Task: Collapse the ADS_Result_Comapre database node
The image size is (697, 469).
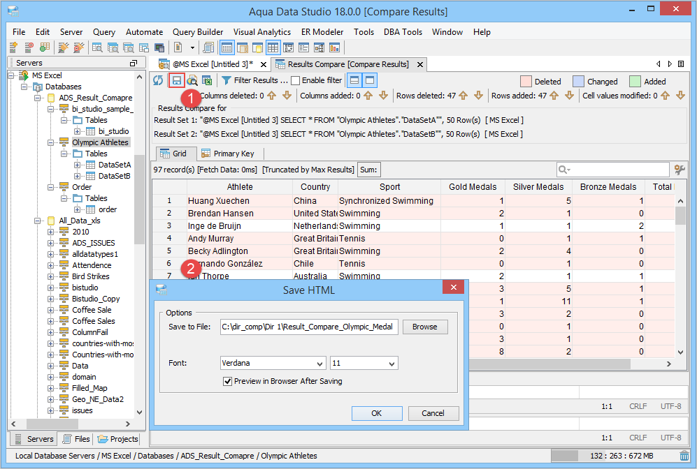Action: click(38, 98)
